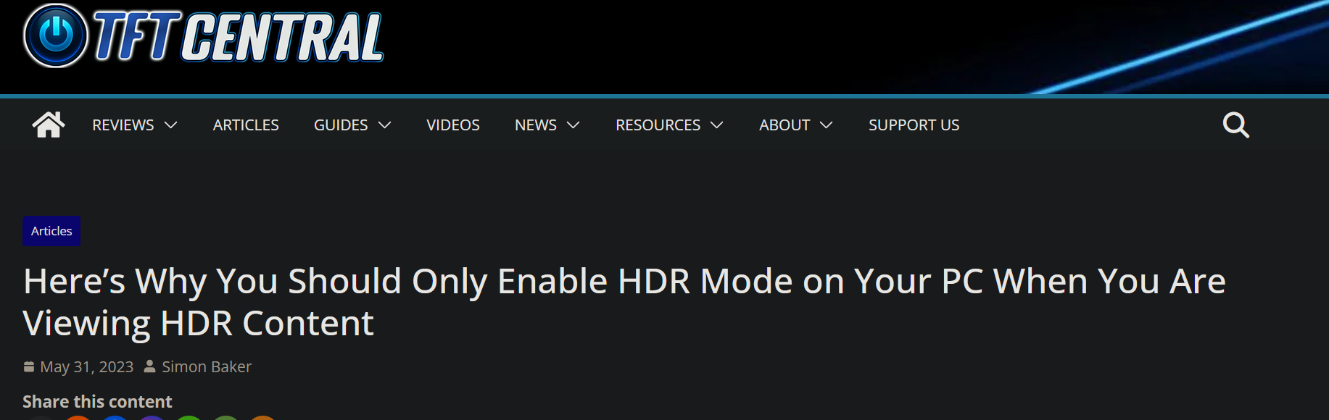This screenshot has height=420, width=1329.
Task: Open the About menu item
Action: (784, 125)
